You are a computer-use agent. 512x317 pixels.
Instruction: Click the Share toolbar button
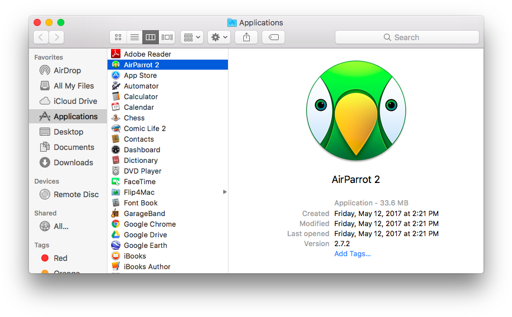click(246, 37)
